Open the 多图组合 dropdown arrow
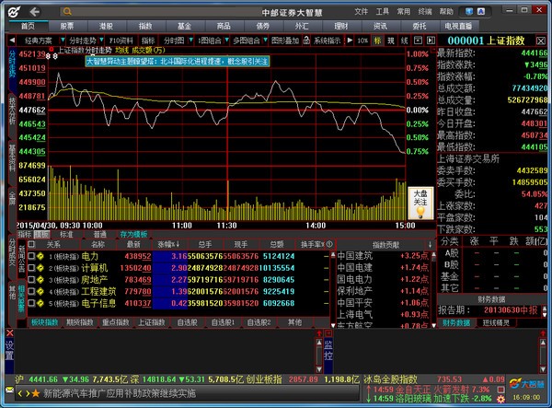The image size is (552, 408). click(x=265, y=41)
